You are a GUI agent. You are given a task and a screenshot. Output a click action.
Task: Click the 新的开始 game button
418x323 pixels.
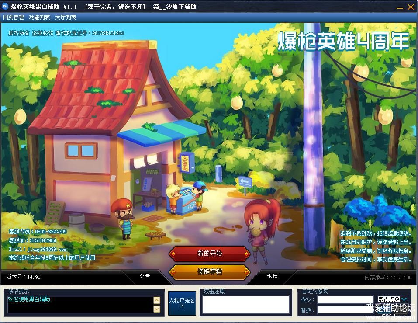(x=210, y=254)
